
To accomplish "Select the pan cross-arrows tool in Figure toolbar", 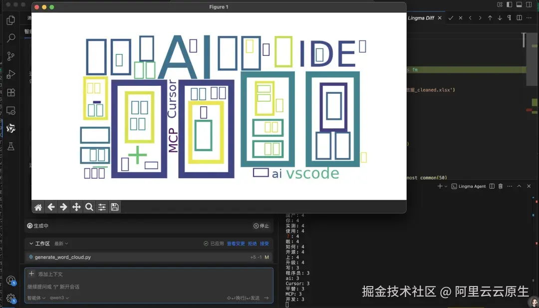I will [x=76, y=207].
